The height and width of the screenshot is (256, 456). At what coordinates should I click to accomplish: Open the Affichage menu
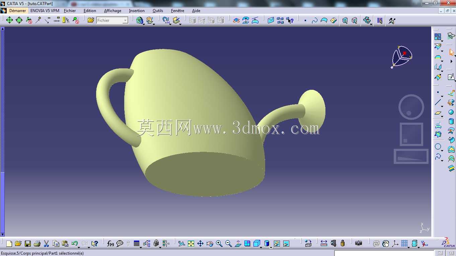pyautogui.click(x=112, y=11)
